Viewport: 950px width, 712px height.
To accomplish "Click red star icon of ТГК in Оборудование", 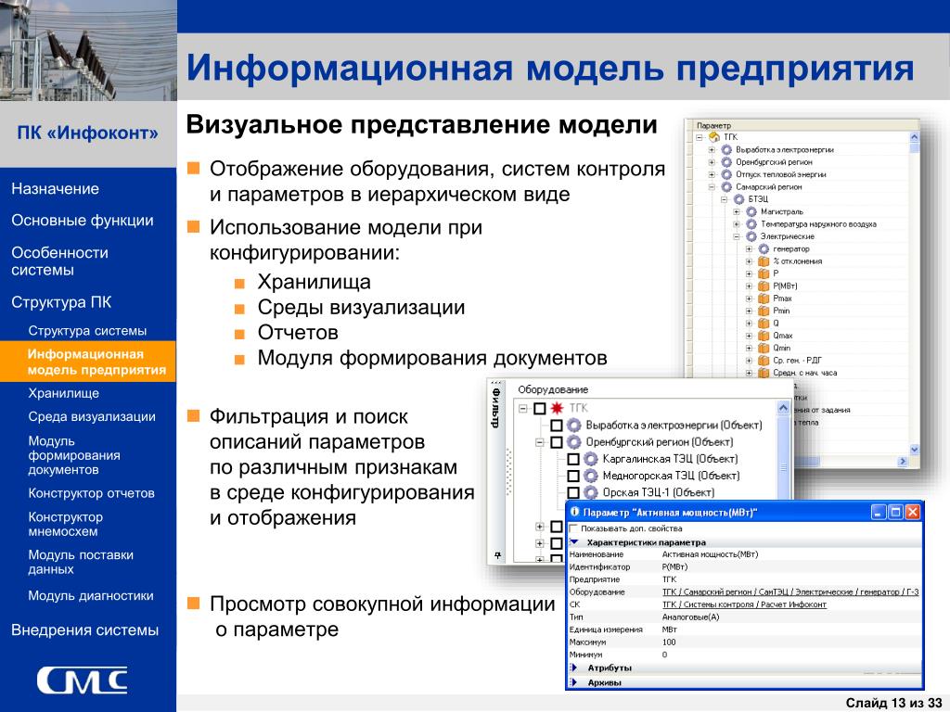I will (557, 408).
